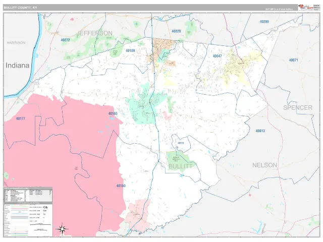Click the 'HARRISON' county label
Image resolution: width=323 pixels, height=242 pixels.
(x=16, y=43)
